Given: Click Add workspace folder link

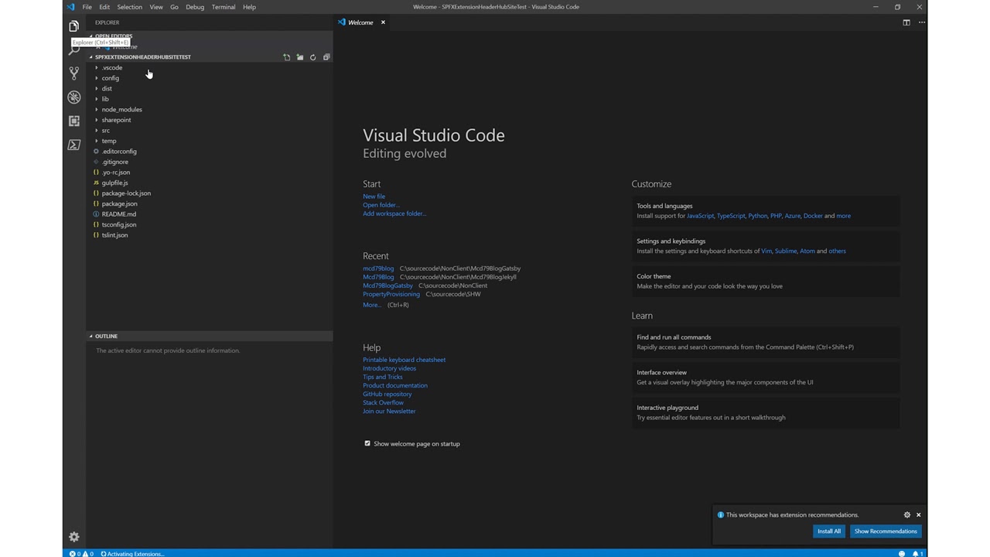Looking at the screenshot, I should [394, 214].
